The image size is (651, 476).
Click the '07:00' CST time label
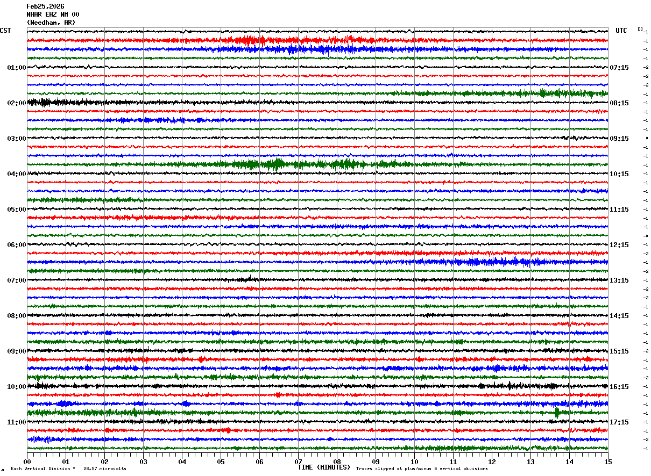click(x=17, y=280)
